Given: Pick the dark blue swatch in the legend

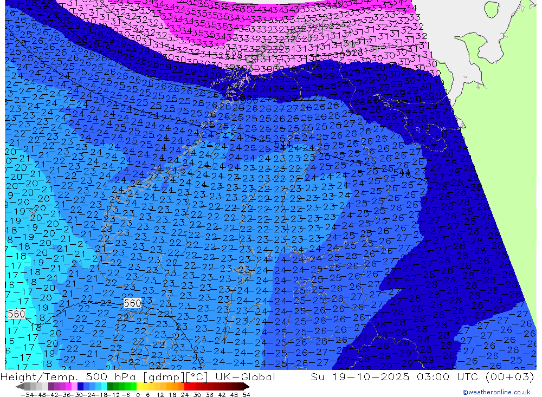Looking at the screenshot, I should click(80, 386).
